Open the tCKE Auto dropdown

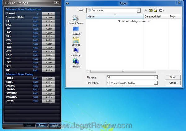(48, 63)
